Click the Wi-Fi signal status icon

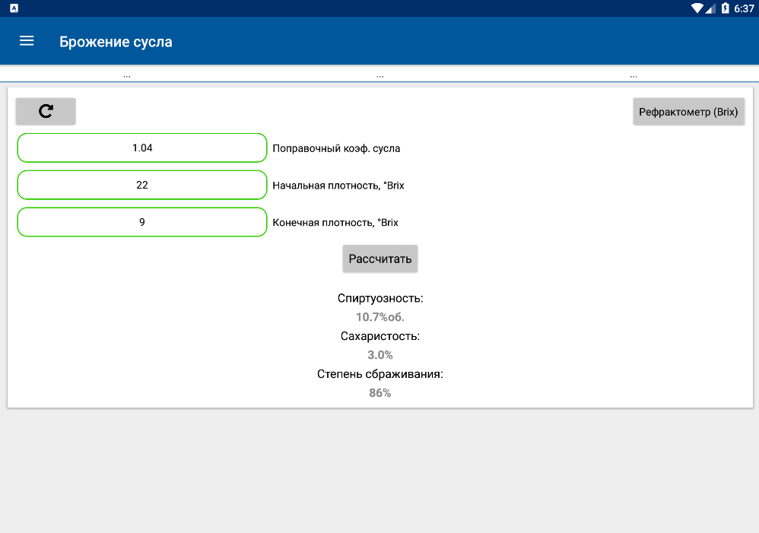tap(697, 8)
